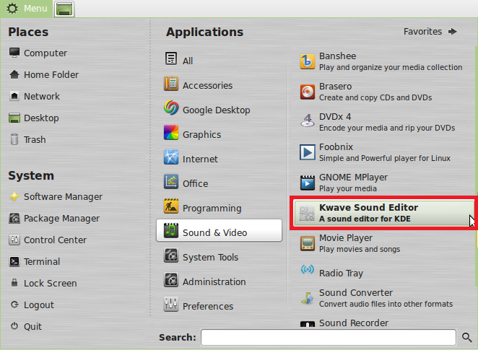Screen dimensions: 478x350
Task: Switch to the Favorites view
Action: pyautogui.click(x=430, y=31)
